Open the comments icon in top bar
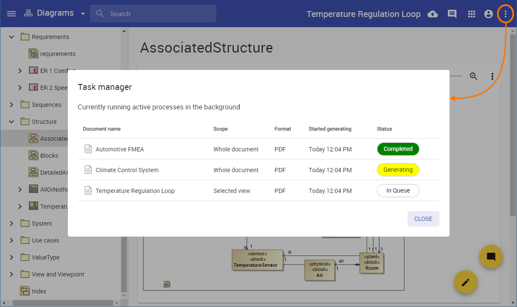Image resolution: width=517 pixels, height=307 pixels. point(452,14)
